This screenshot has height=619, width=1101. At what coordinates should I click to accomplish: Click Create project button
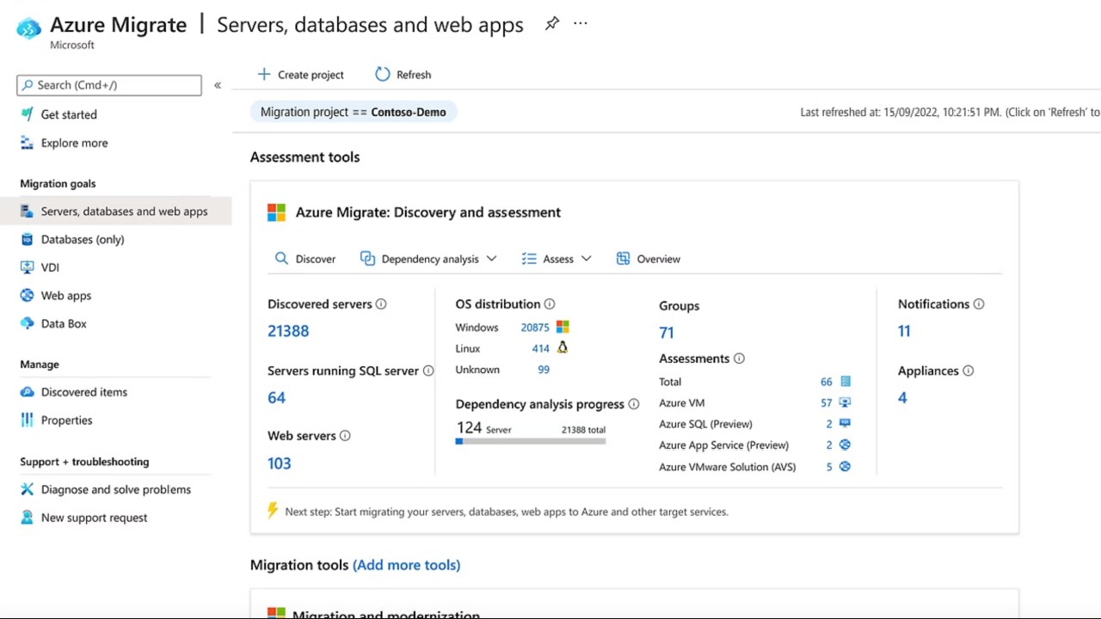tap(300, 75)
